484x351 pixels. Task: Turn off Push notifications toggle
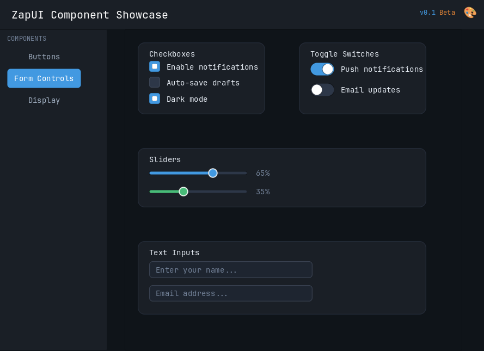[322, 69]
